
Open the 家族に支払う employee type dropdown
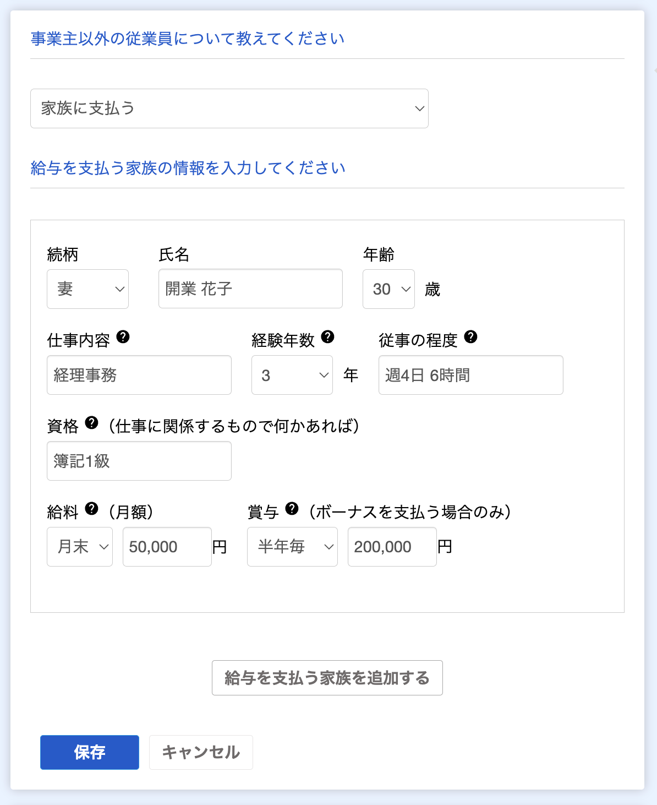click(x=229, y=108)
